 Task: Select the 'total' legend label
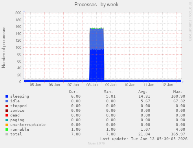16,134
